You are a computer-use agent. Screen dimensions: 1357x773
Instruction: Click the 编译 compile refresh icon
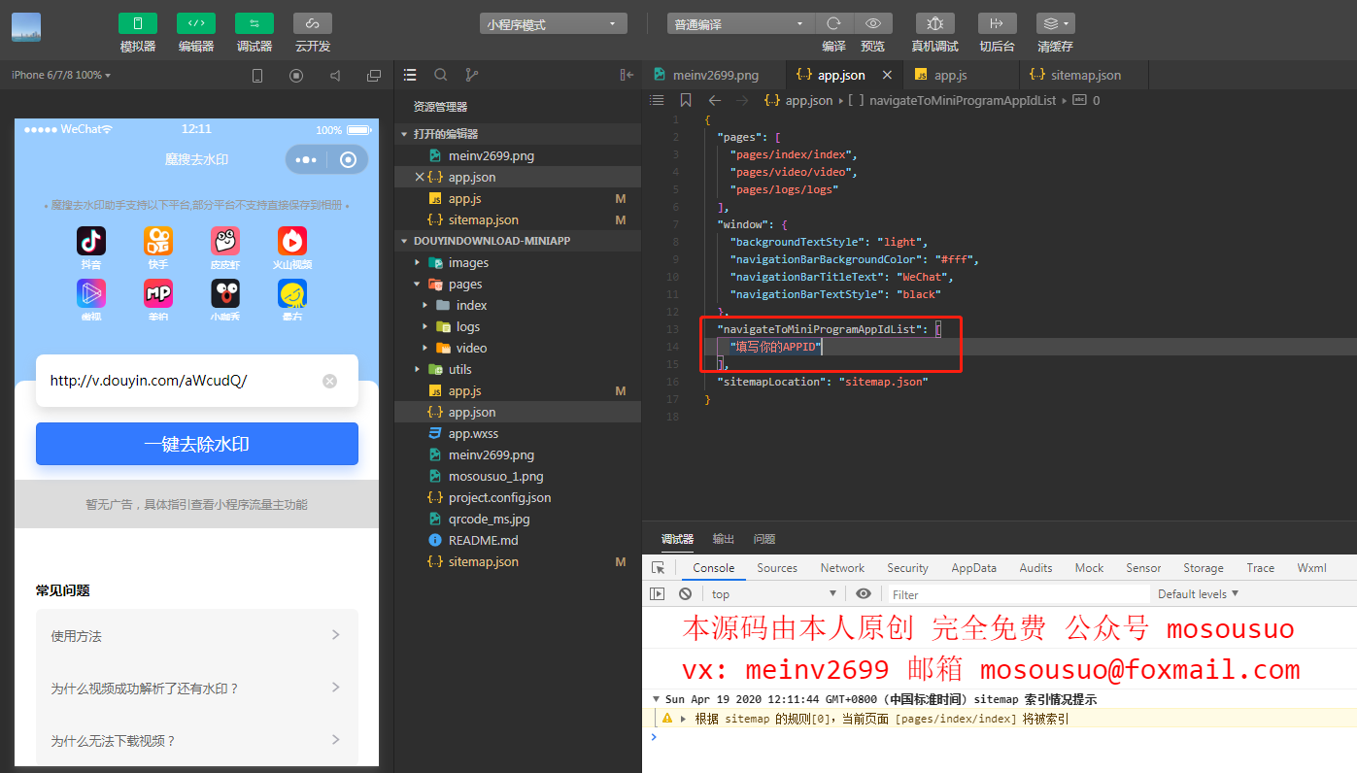(x=833, y=23)
